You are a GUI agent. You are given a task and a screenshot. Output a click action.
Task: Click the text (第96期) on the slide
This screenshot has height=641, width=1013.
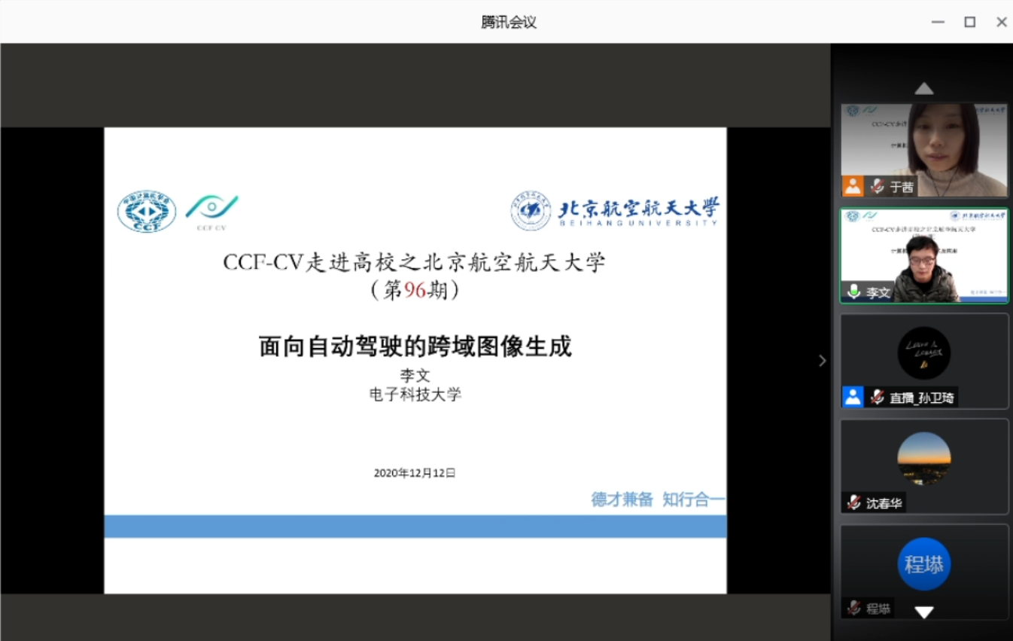pyautogui.click(x=415, y=290)
